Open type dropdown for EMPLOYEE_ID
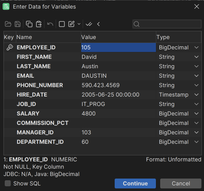The height and width of the screenshot is (191, 204). point(197,47)
